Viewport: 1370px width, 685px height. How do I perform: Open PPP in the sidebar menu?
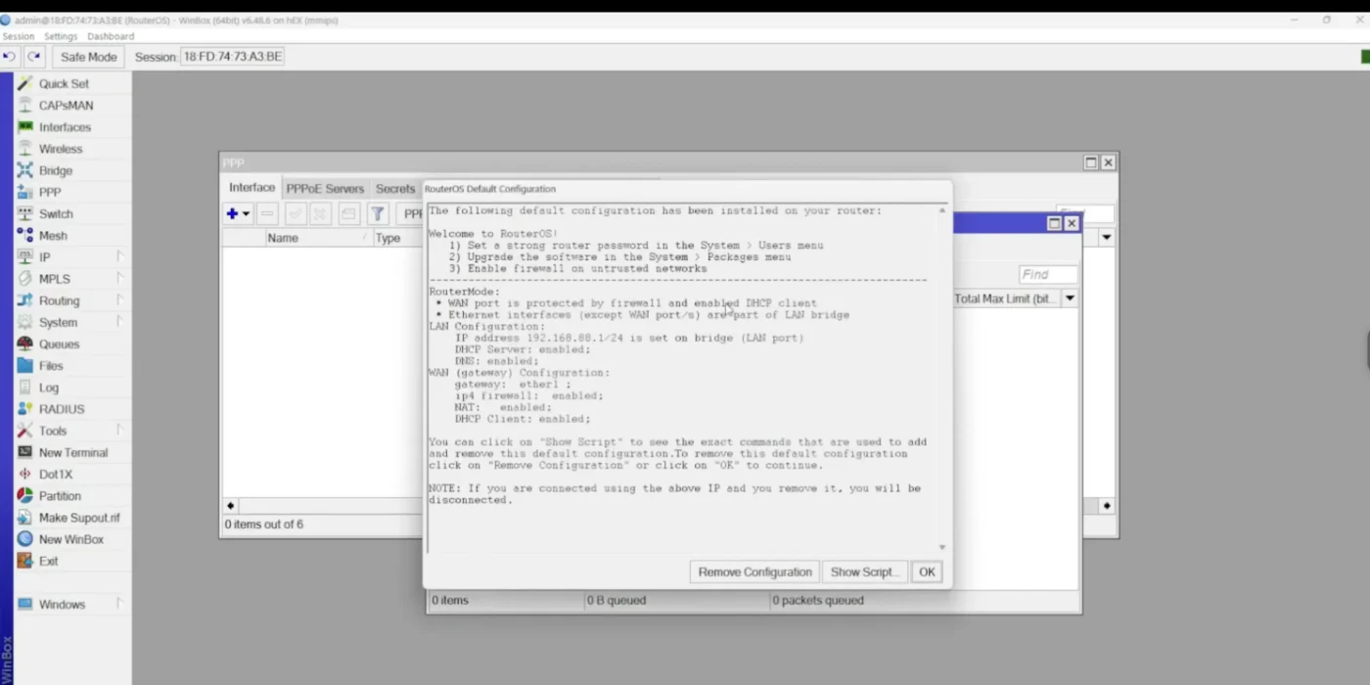50,193
